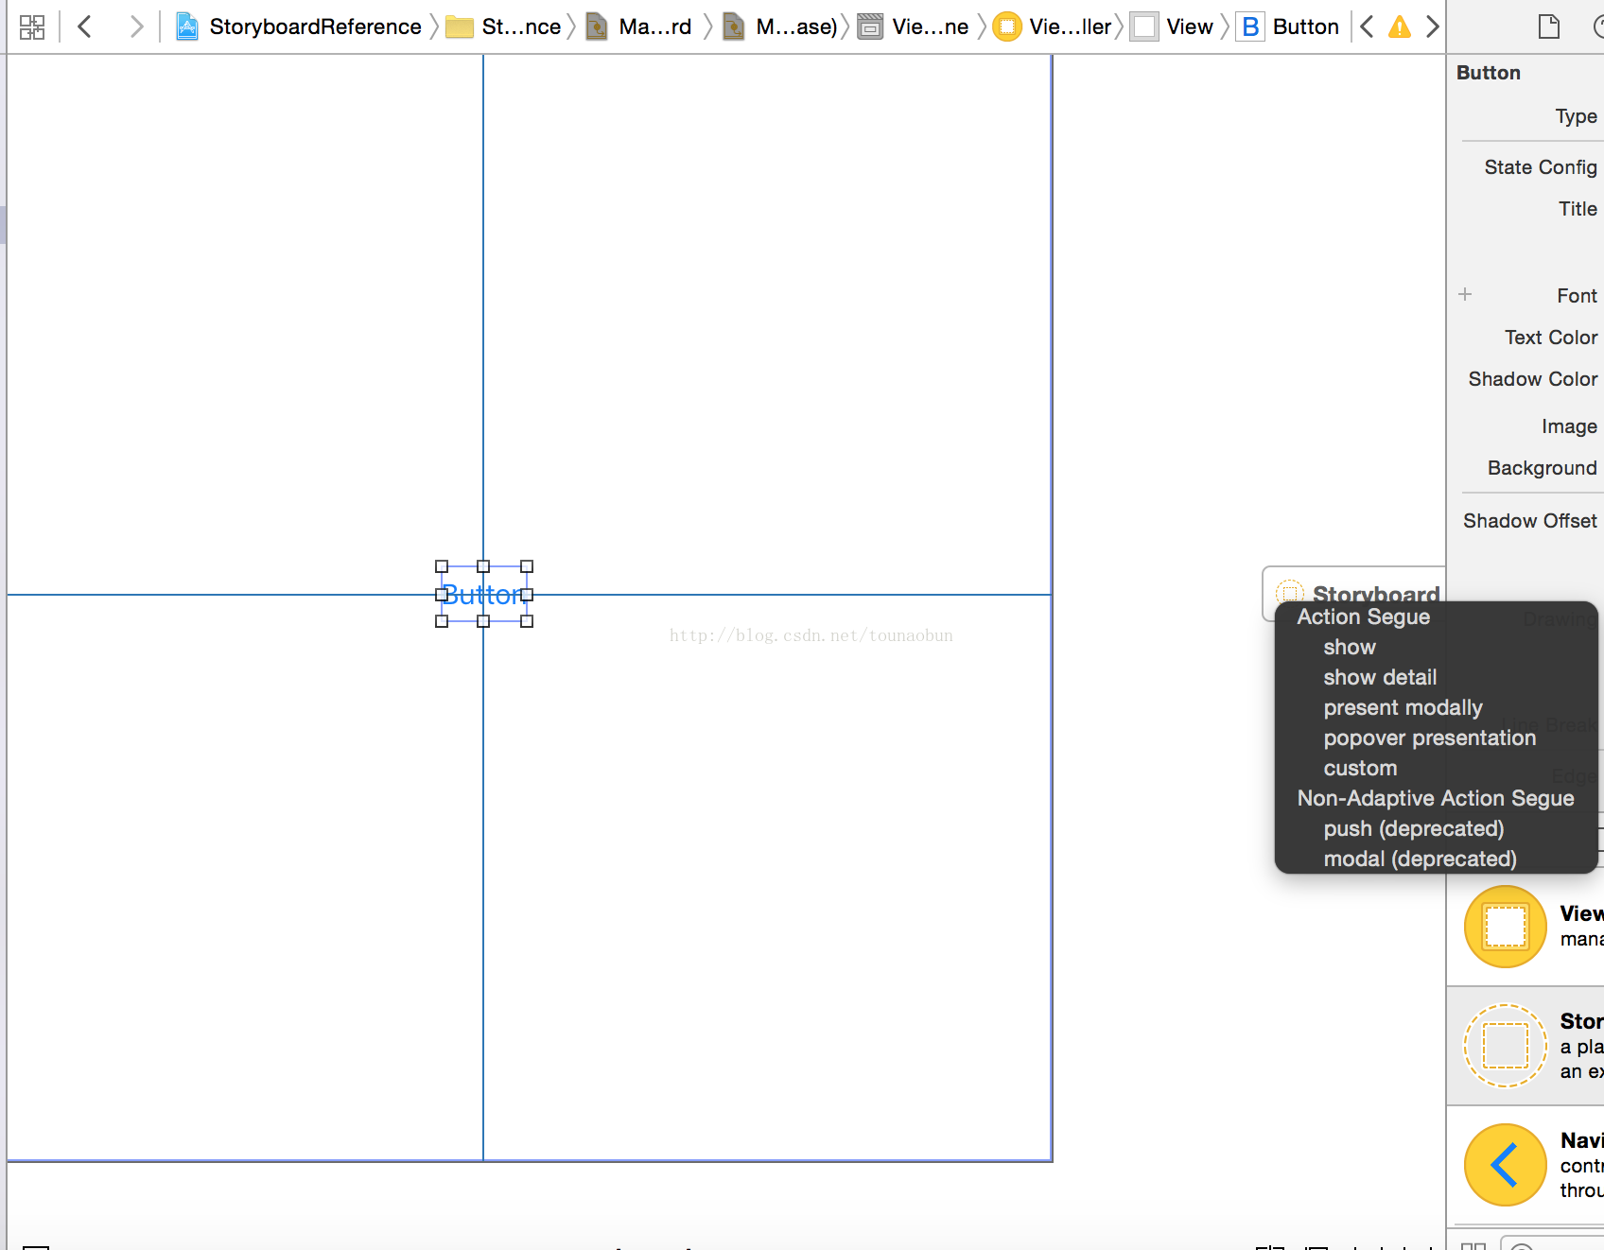Click the Button header in attributes inspector
The width and height of the screenshot is (1604, 1250).
(x=1489, y=73)
